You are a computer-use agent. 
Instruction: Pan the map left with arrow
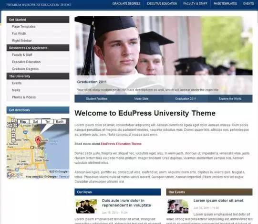pyautogui.click(x=10, y=125)
